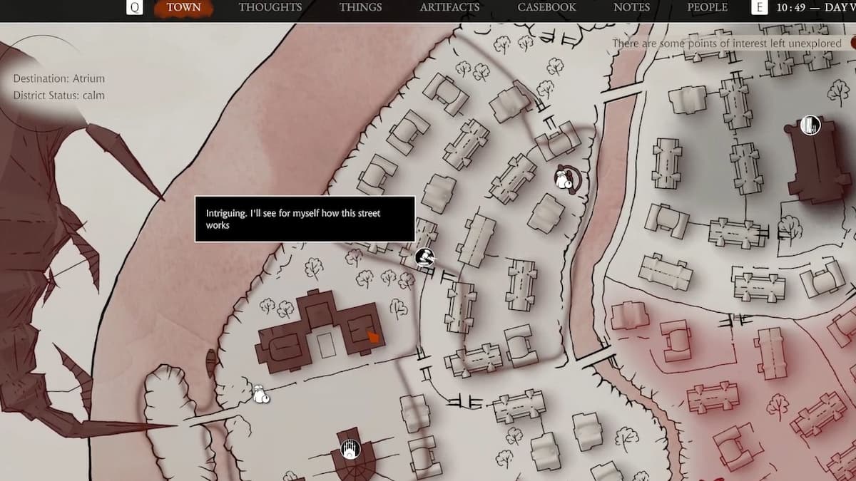The width and height of the screenshot is (856, 481).
Task: Open the Thoughts tab
Action: point(270,8)
